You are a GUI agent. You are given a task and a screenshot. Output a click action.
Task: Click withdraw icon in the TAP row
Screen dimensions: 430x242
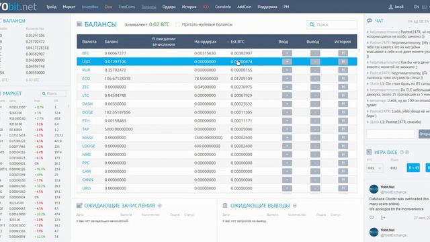point(315,129)
